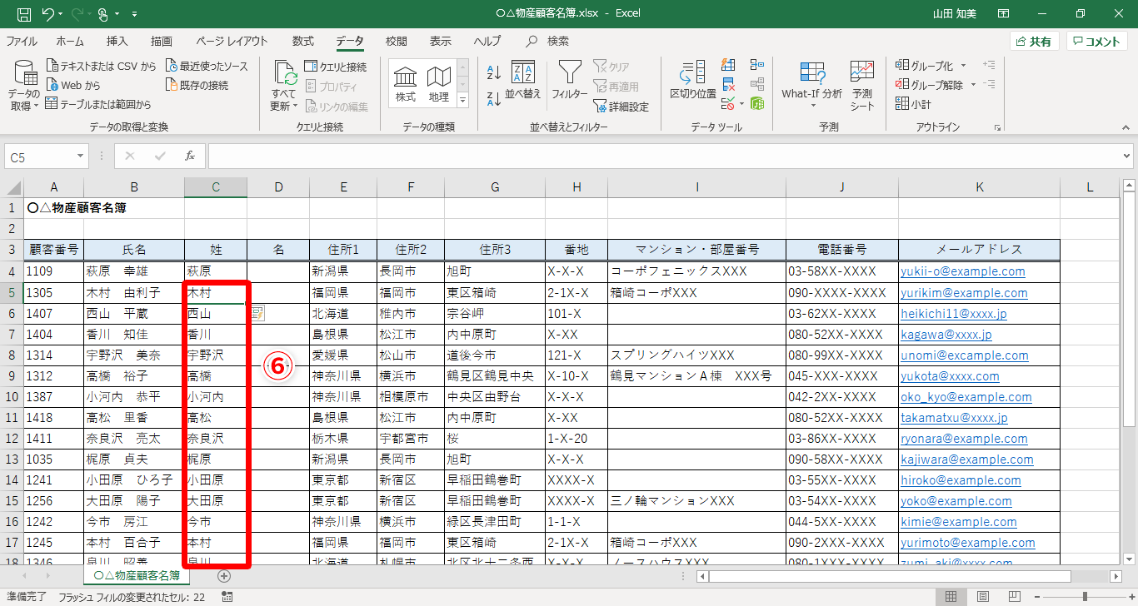The height and width of the screenshot is (606, 1138).
Task: Click Flash Fill Options button beside C6
Action: [257, 314]
